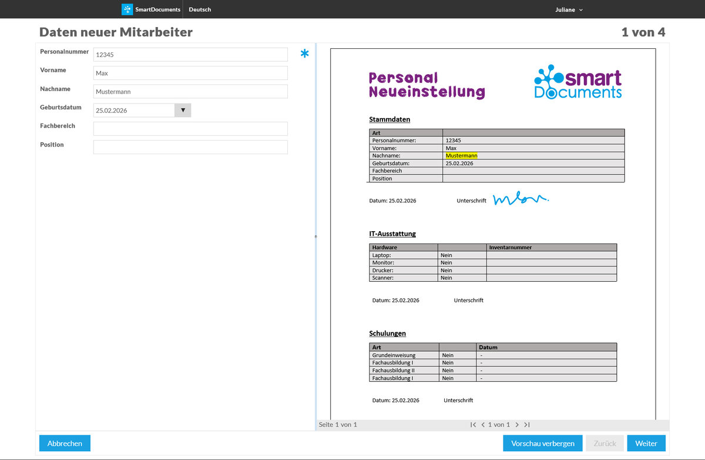This screenshot has height=460, width=705.
Task: Select the Nachname text field
Action: [190, 92]
